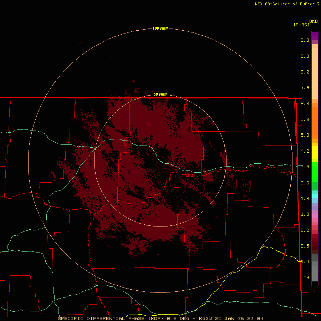Click the bright green segment of the color bar
This screenshot has width=321, height=321.
(315, 172)
